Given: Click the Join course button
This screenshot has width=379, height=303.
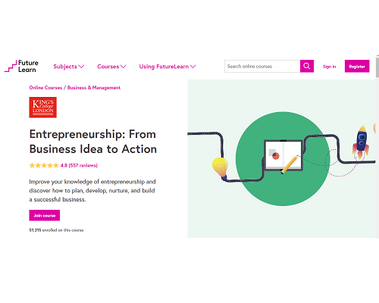Looking at the screenshot, I should [45, 215].
